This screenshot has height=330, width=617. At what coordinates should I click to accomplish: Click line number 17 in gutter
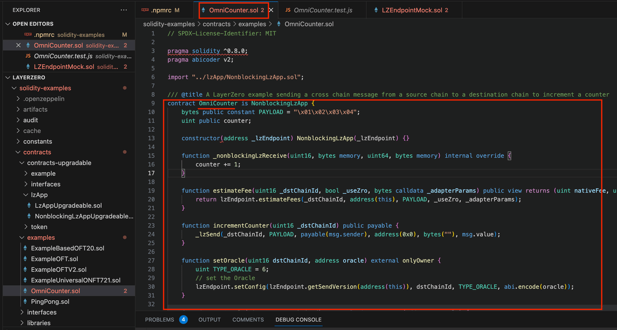152,173
